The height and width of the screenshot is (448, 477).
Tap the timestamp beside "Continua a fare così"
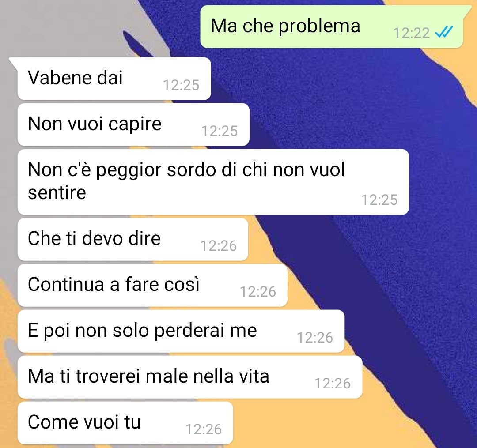258,291
